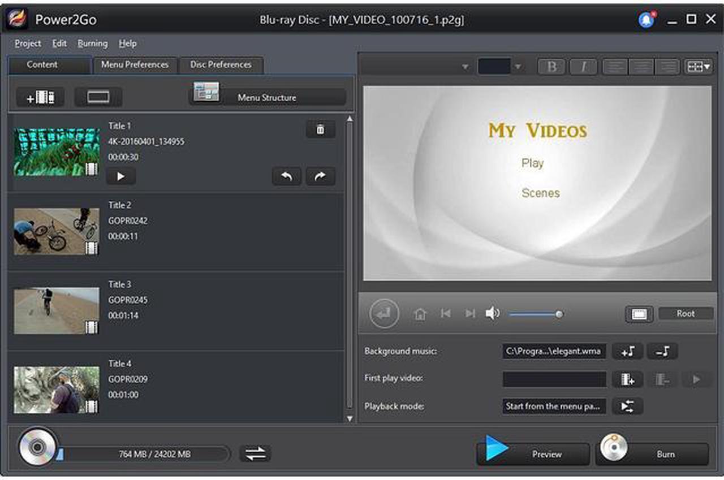Open the Project menu
The height and width of the screenshot is (480, 724).
coord(28,43)
